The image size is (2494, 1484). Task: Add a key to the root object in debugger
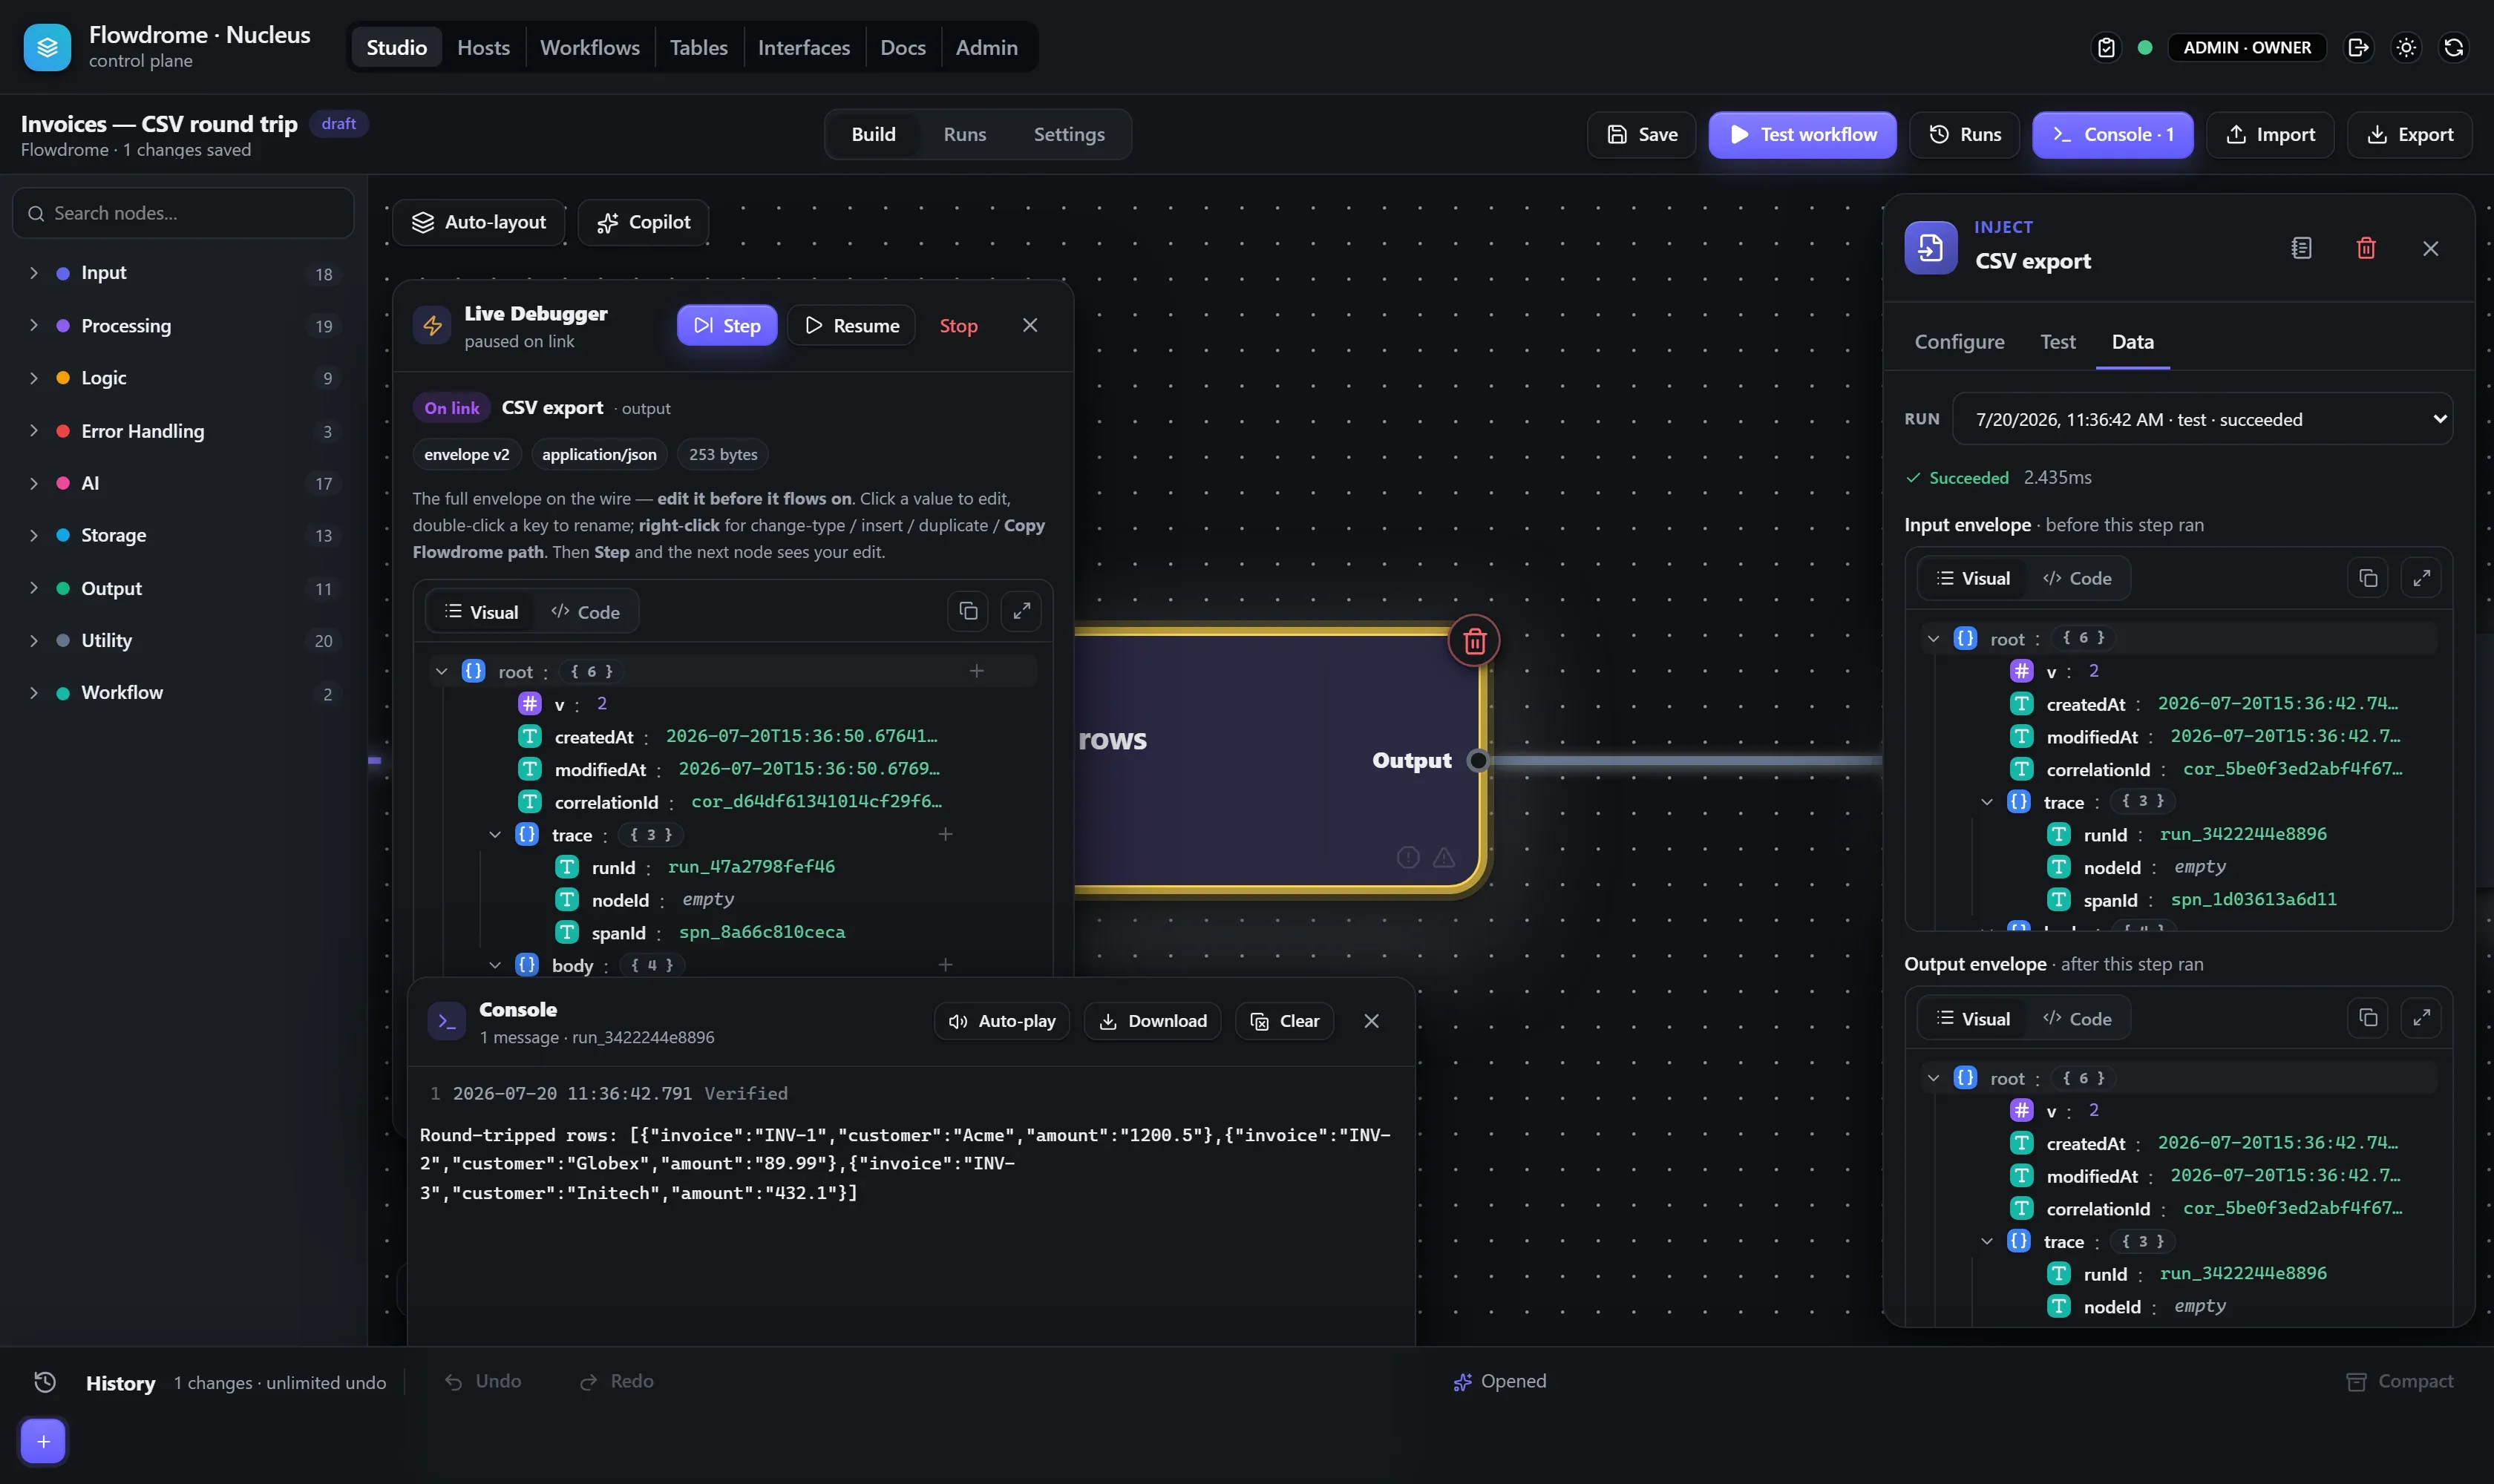pos(976,671)
